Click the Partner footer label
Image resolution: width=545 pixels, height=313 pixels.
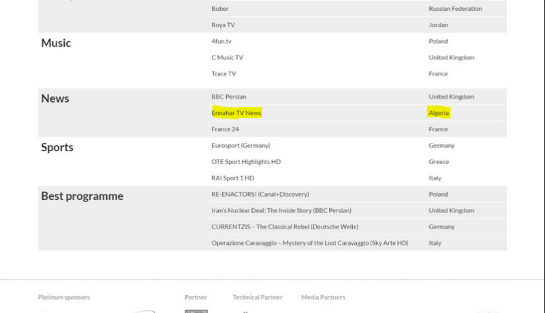(x=196, y=297)
